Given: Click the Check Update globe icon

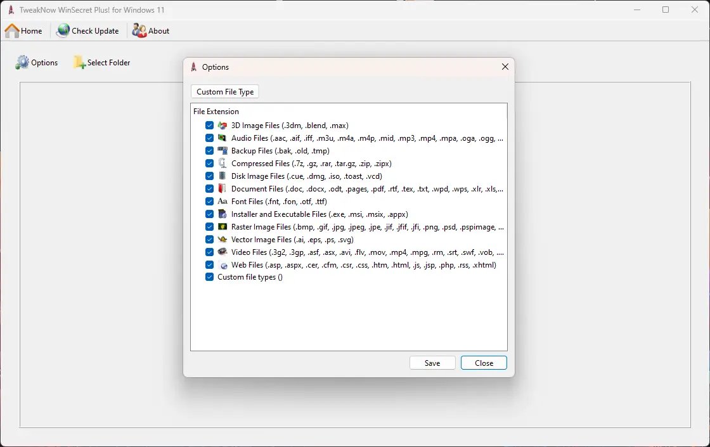Looking at the screenshot, I should 63,31.
